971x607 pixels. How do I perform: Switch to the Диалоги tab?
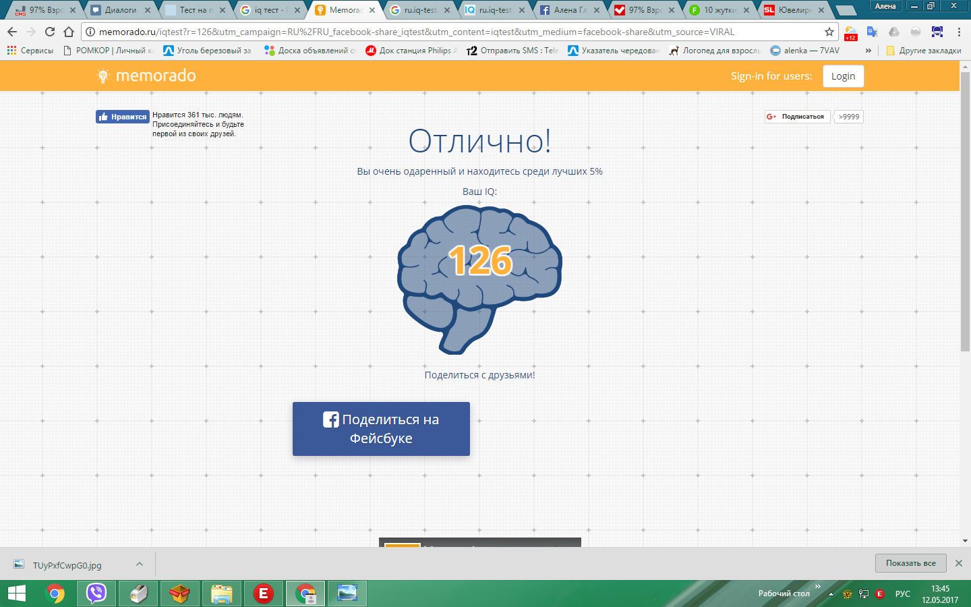pyautogui.click(x=120, y=10)
